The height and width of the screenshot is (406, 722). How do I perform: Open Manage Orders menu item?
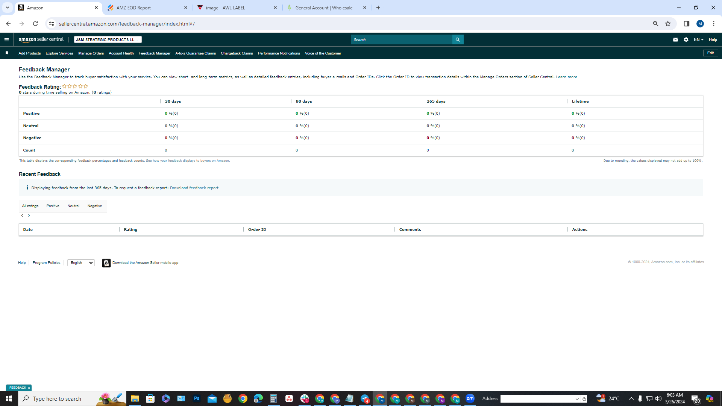[x=91, y=53]
